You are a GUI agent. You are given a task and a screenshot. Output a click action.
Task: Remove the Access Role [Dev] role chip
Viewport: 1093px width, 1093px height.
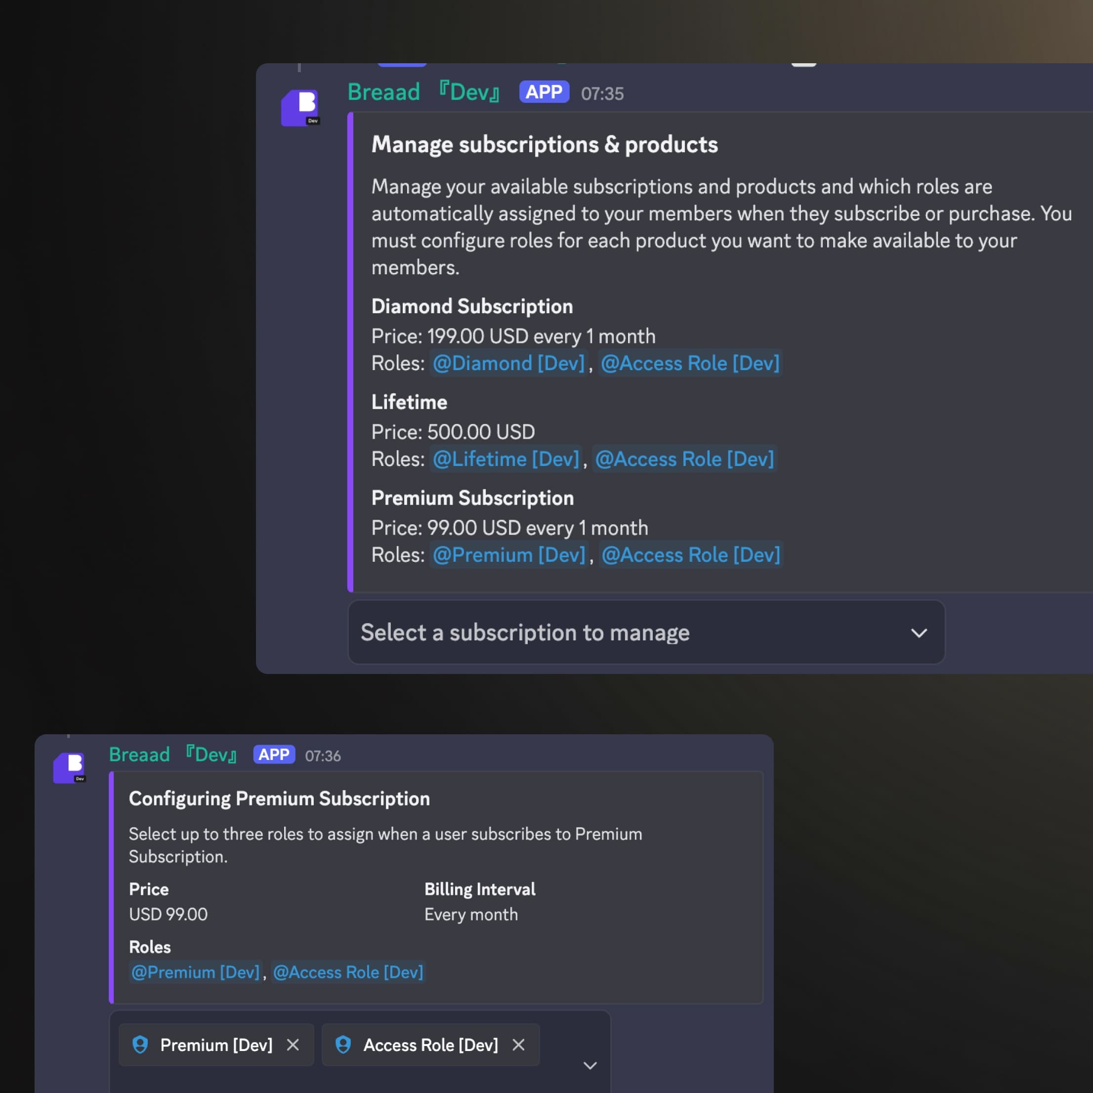pos(518,1045)
